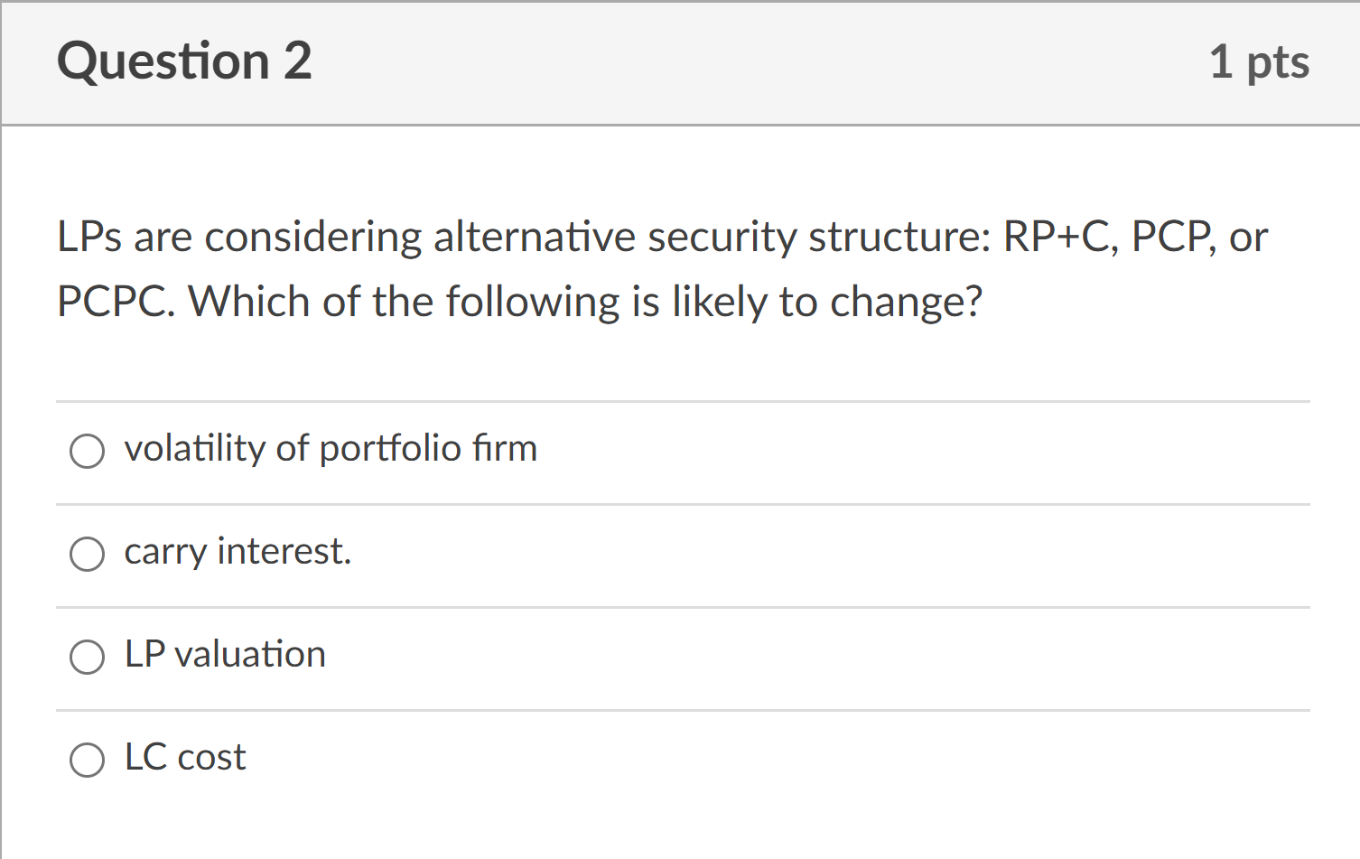Click the "Question 2" header
The height and width of the screenshot is (859, 1360).
pos(184,61)
